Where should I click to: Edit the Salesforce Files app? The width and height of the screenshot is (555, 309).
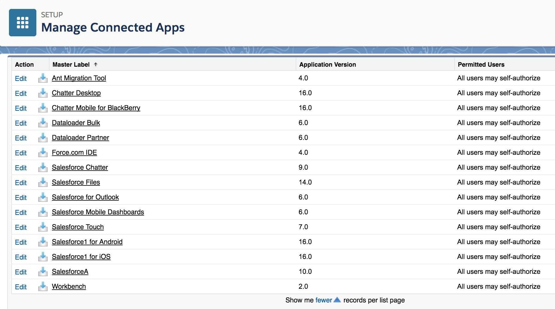pyautogui.click(x=21, y=183)
